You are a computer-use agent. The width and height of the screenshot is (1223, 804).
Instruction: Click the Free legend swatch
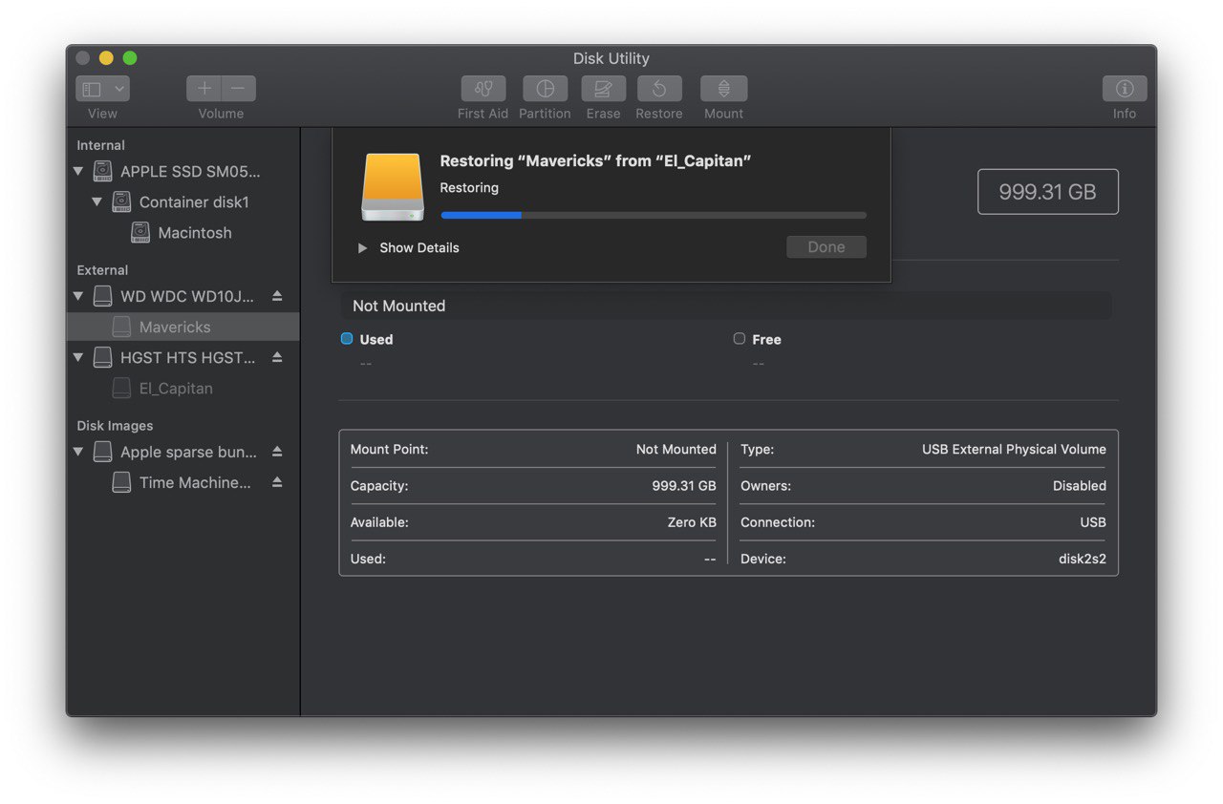click(739, 338)
